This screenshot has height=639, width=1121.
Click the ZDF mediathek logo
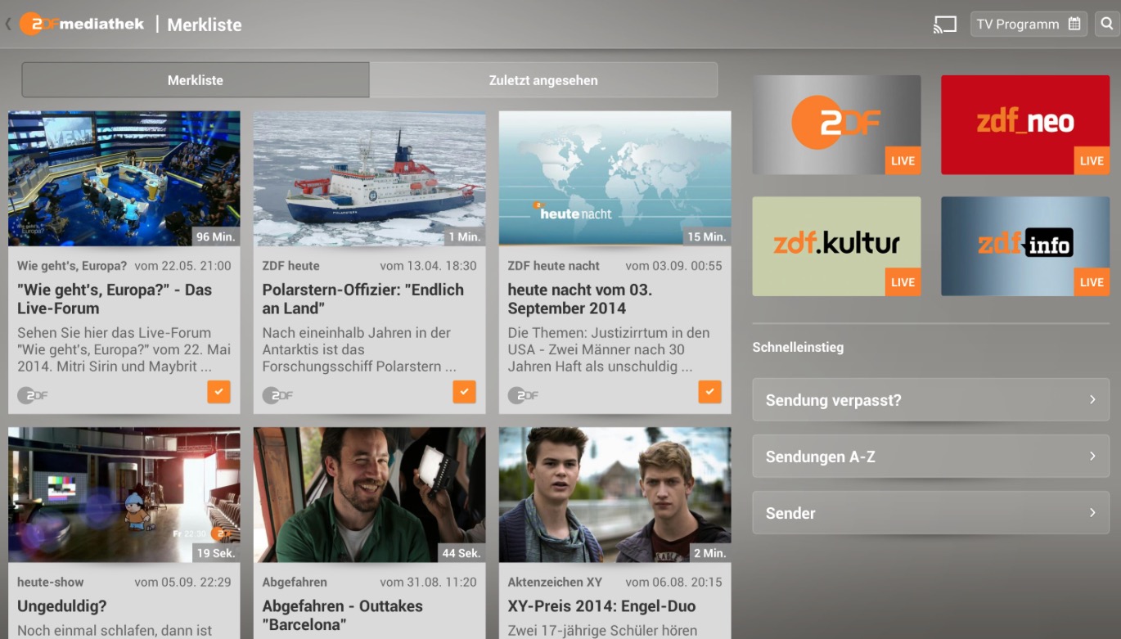pyautogui.click(x=82, y=24)
